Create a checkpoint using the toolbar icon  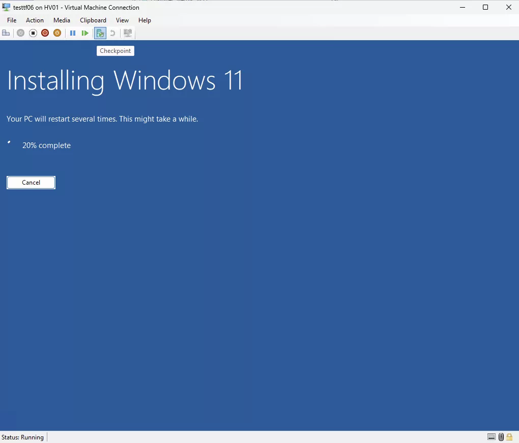(100, 33)
